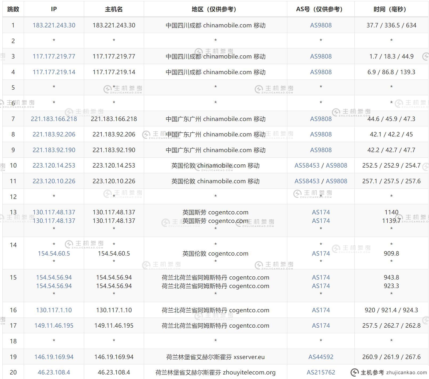Viewport: 429px width, 379px height.
Task: Click AS58453 link in hop 11 row
Action: click(307, 181)
